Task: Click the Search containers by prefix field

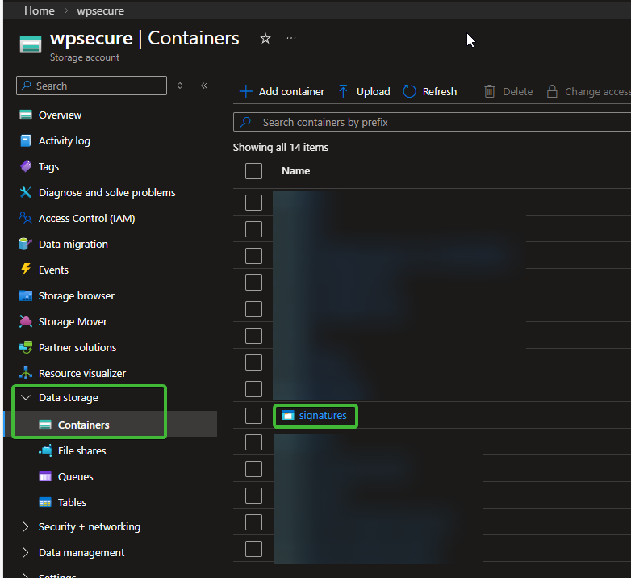Action: coord(436,122)
